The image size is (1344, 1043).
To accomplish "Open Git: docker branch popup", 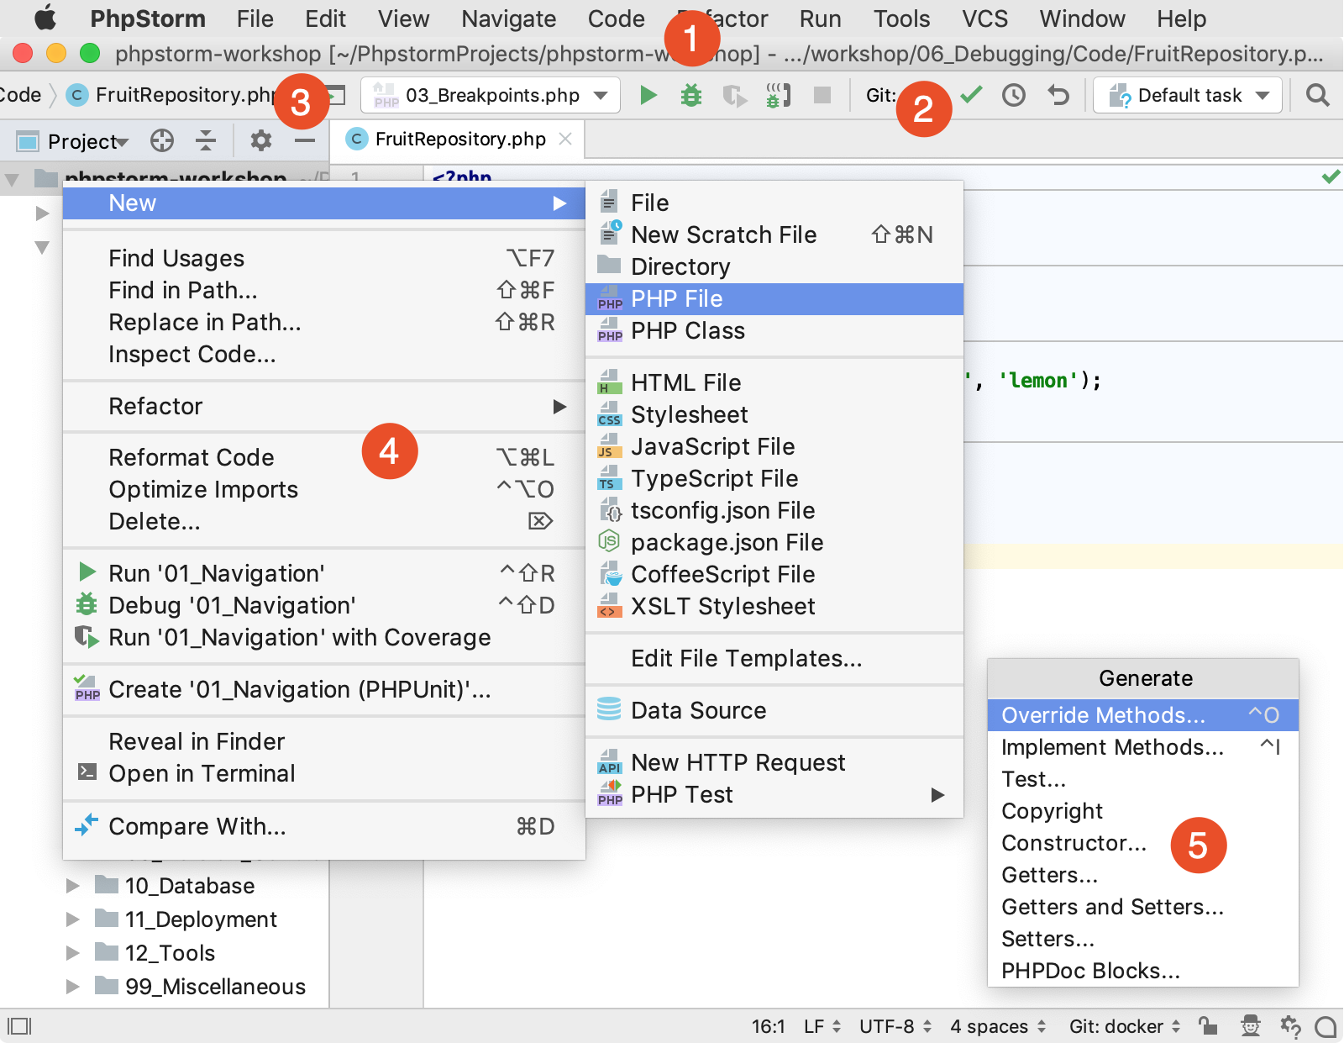I will coord(1125,1026).
